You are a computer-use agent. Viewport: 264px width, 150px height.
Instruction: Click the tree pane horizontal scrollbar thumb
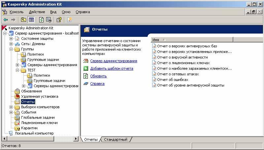click(x=30, y=139)
